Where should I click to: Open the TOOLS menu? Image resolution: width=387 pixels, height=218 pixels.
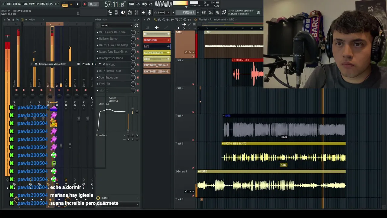[49, 4]
